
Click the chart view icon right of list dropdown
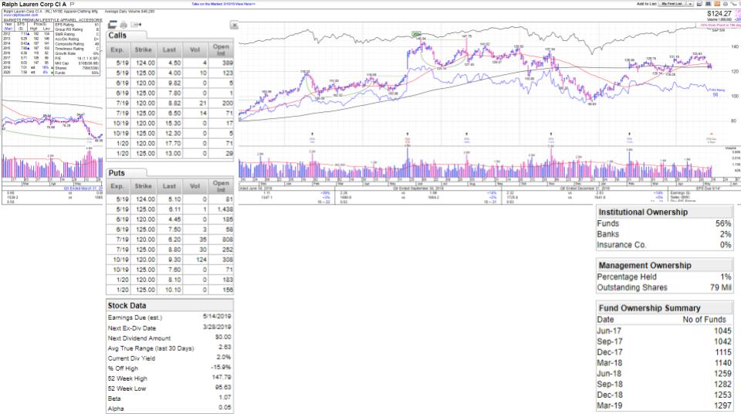[699, 4]
